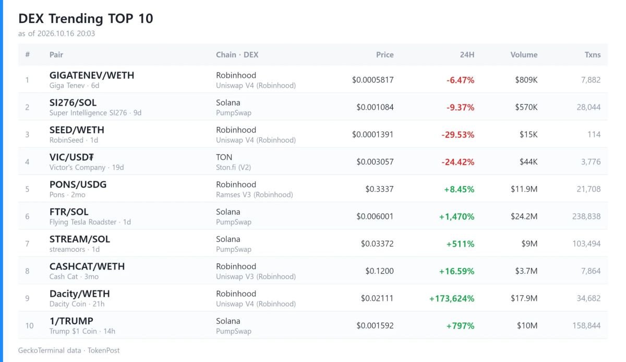The width and height of the screenshot is (626, 362).
Task: Select the SEED/WETH pair
Action: coord(77,130)
